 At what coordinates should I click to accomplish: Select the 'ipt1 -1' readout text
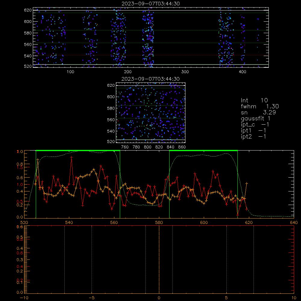coord(253,131)
